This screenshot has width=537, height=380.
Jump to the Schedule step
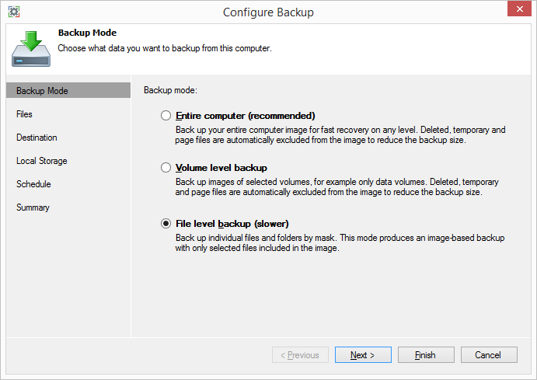(x=33, y=184)
